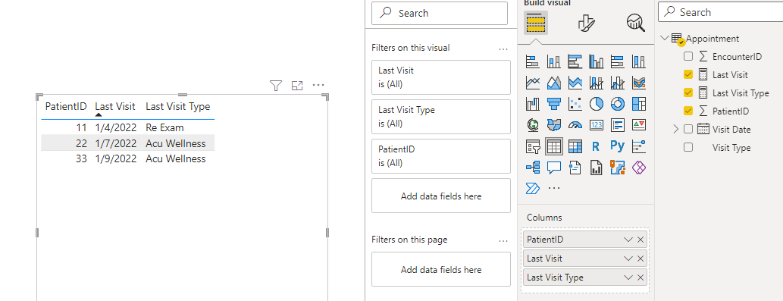The image size is (783, 301).
Task: Select the card visual with 123
Action: pyautogui.click(x=597, y=125)
